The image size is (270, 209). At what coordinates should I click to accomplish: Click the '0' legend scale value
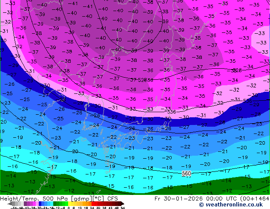(x=69, y=208)
